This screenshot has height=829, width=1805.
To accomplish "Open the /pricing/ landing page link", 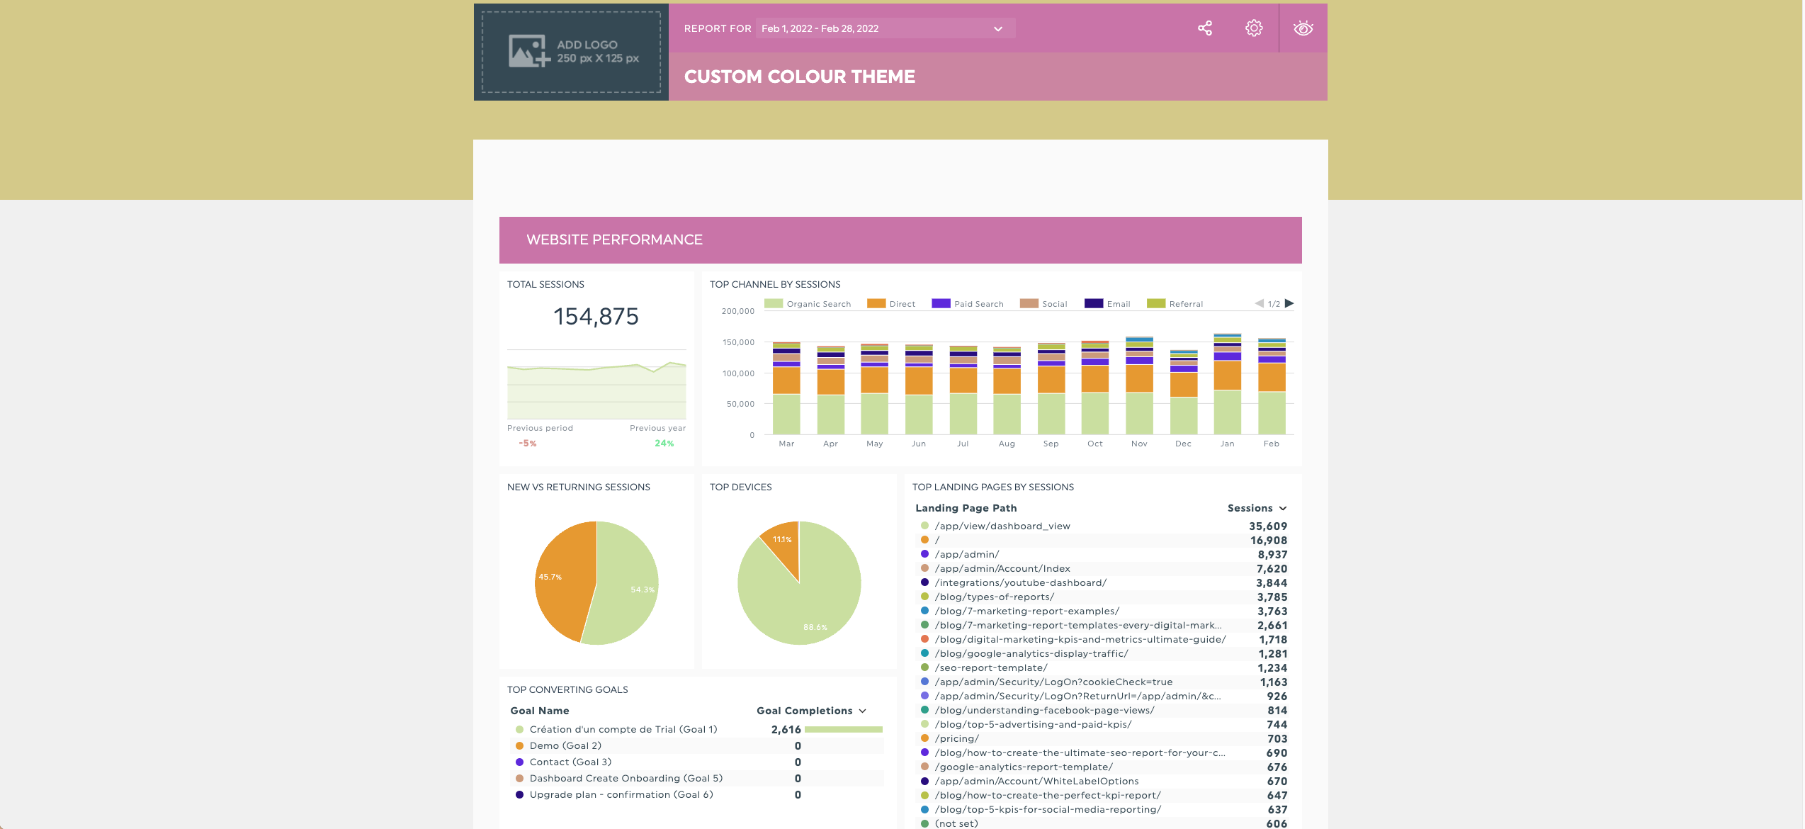I will coord(958,738).
